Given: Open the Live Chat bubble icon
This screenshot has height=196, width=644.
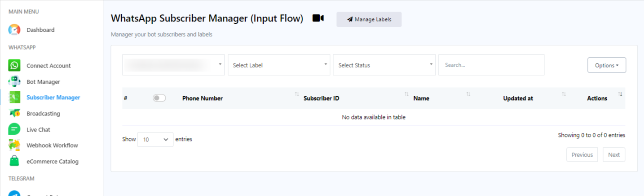Looking at the screenshot, I should pos(14,129).
